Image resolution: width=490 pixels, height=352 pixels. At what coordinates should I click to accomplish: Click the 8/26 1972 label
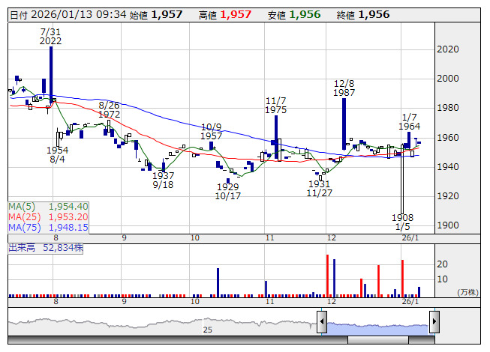coord(109,110)
